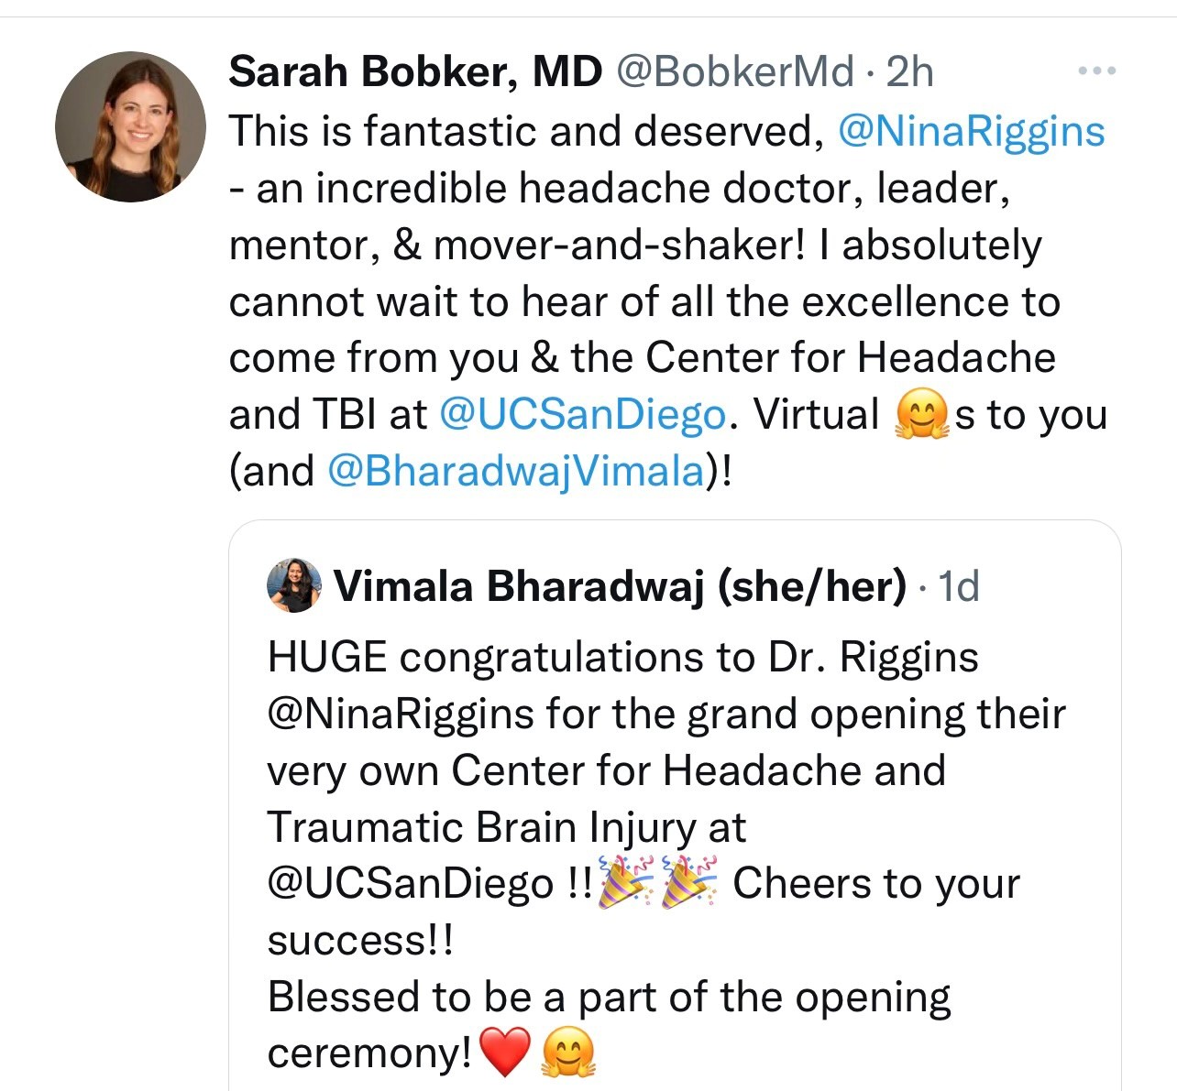
Task: Click the main tweet text 'mover-and-shaker'
Action: pyautogui.click(x=619, y=245)
